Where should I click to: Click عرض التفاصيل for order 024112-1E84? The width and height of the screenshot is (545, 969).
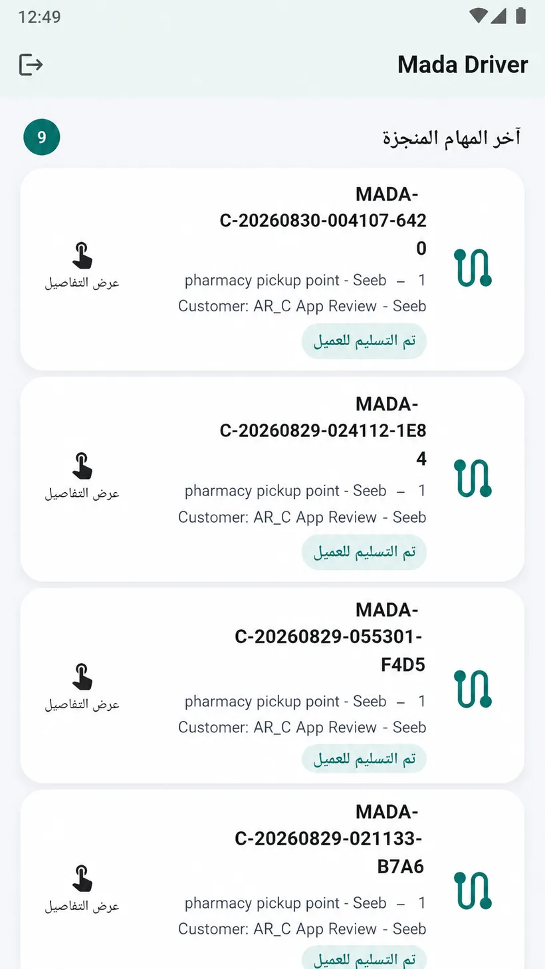pyautogui.click(x=82, y=493)
